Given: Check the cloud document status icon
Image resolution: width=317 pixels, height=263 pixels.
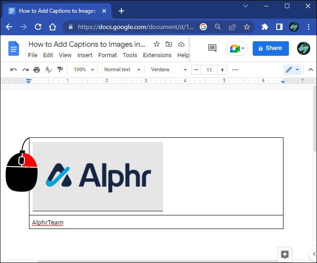Looking at the screenshot, I should click(181, 44).
